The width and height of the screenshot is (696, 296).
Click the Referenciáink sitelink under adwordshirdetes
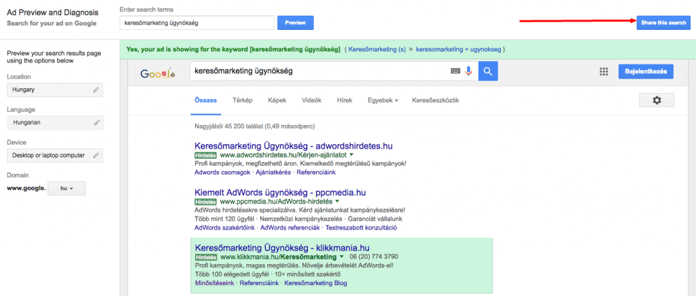pos(316,172)
